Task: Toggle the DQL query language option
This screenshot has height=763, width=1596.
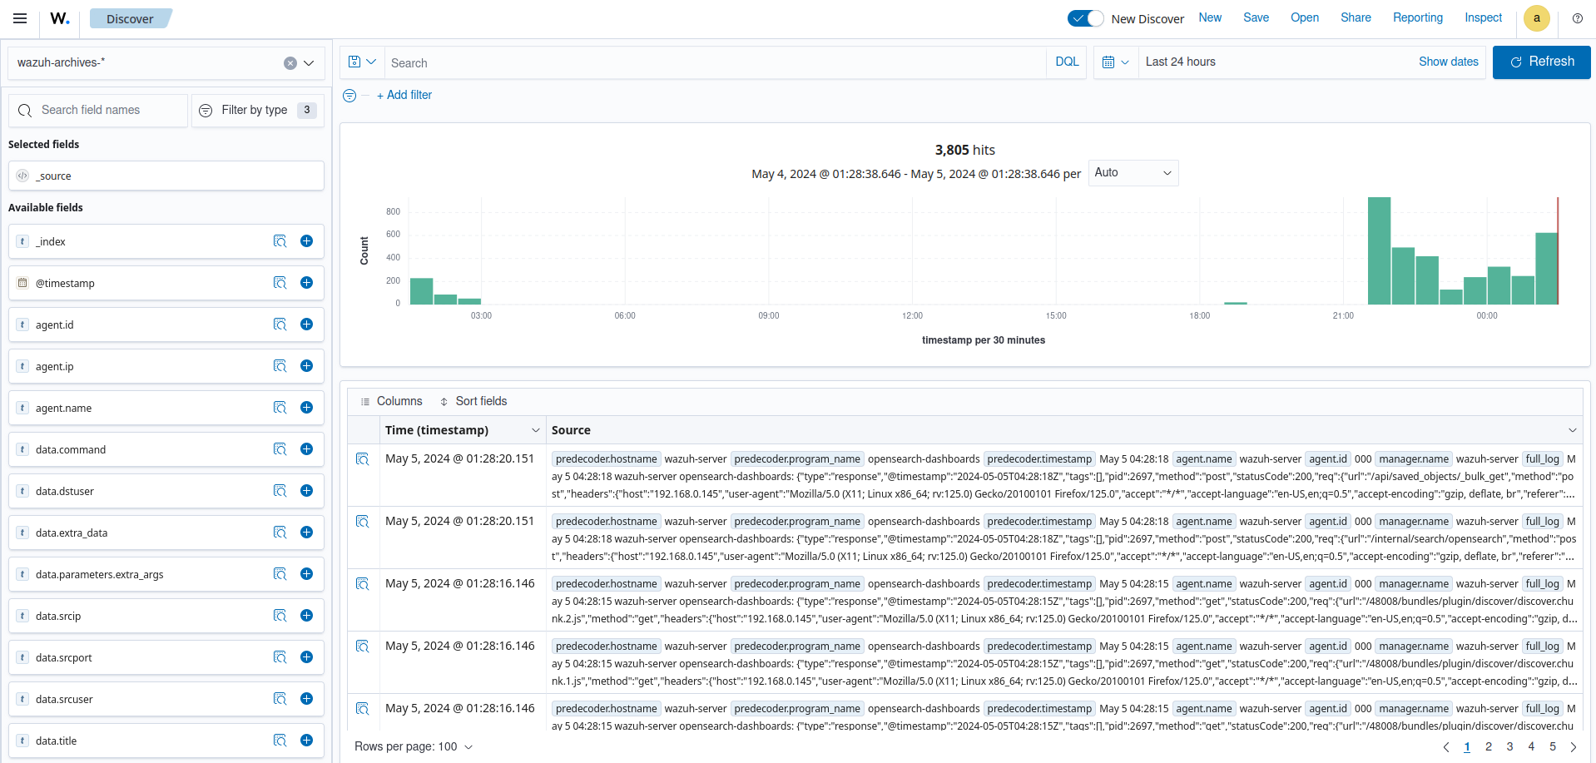Action: pyautogui.click(x=1066, y=62)
